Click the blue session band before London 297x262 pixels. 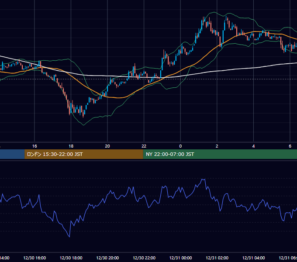click(12, 154)
